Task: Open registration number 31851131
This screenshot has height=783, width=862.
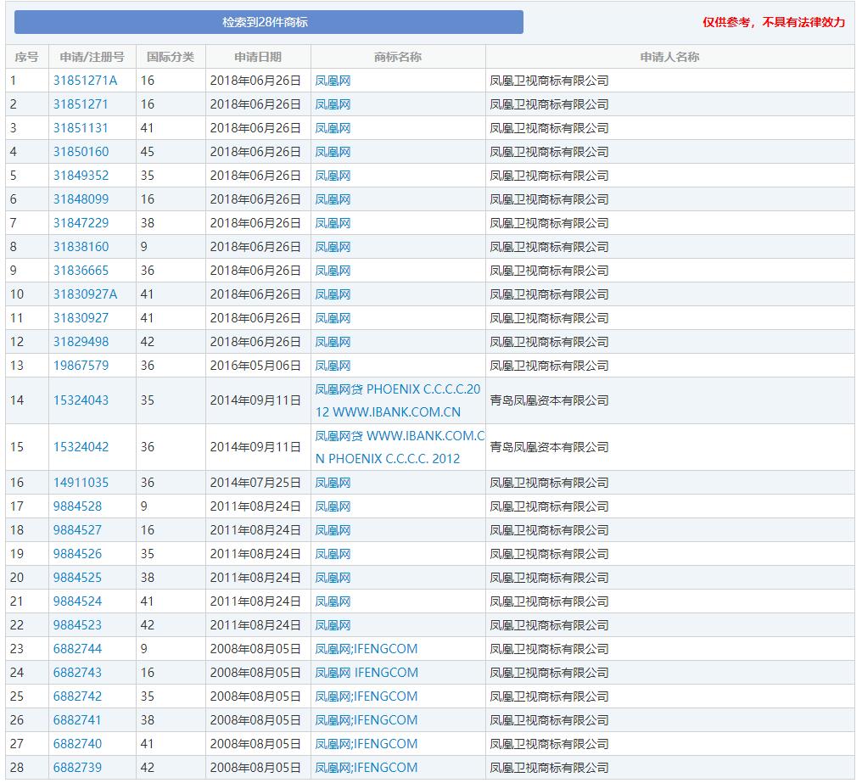Action: point(81,128)
